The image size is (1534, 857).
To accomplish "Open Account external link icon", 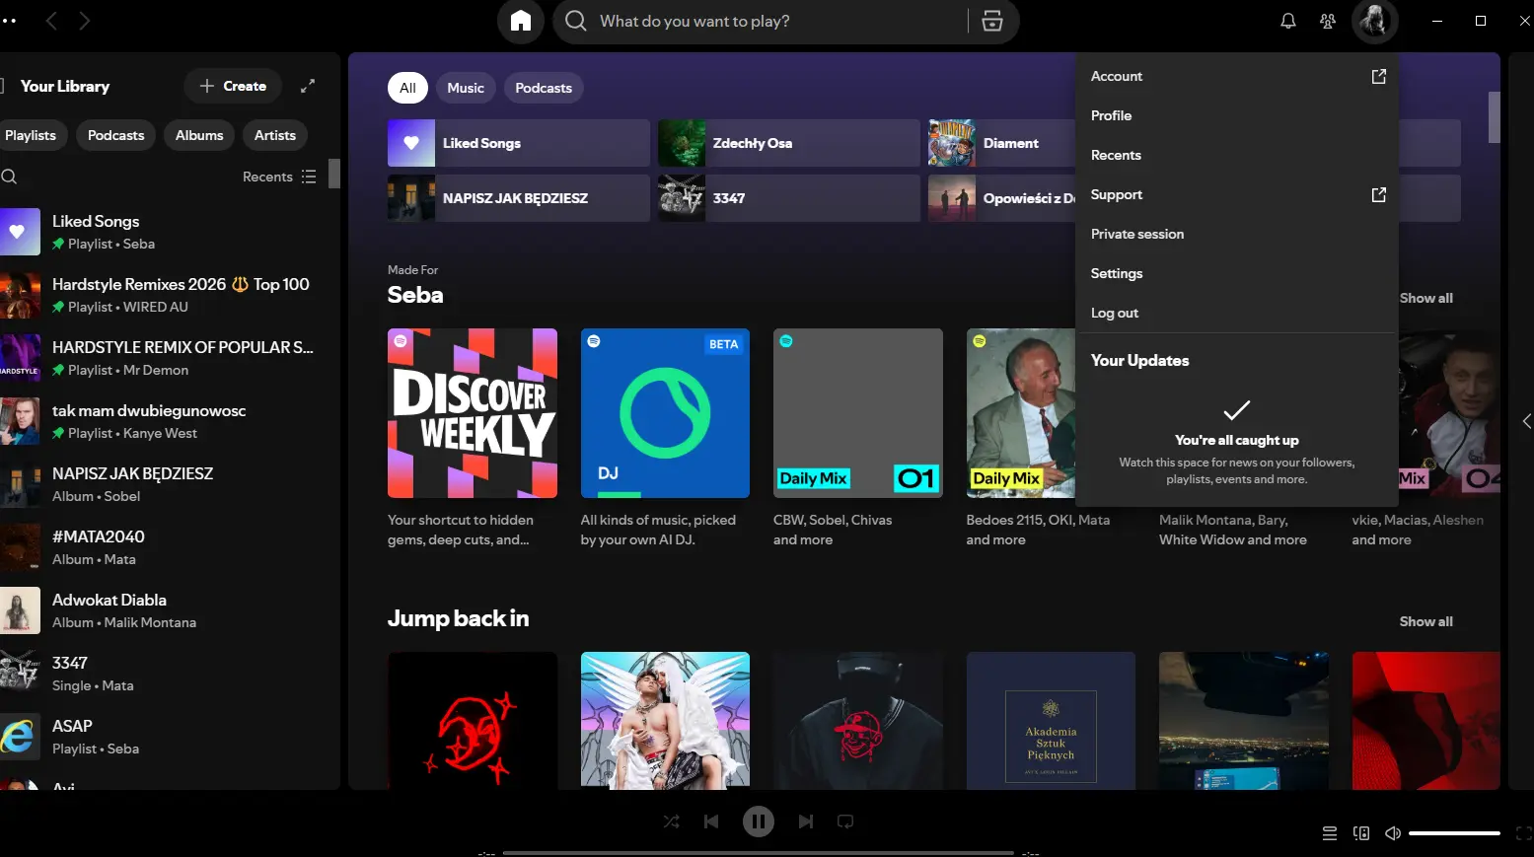I will pyautogui.click(x=1379, y=76).
